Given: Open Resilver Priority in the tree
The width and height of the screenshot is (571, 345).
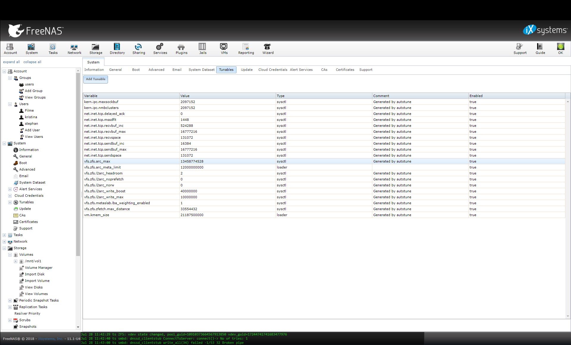Looking at the screenshot, I should pos(27,313).
